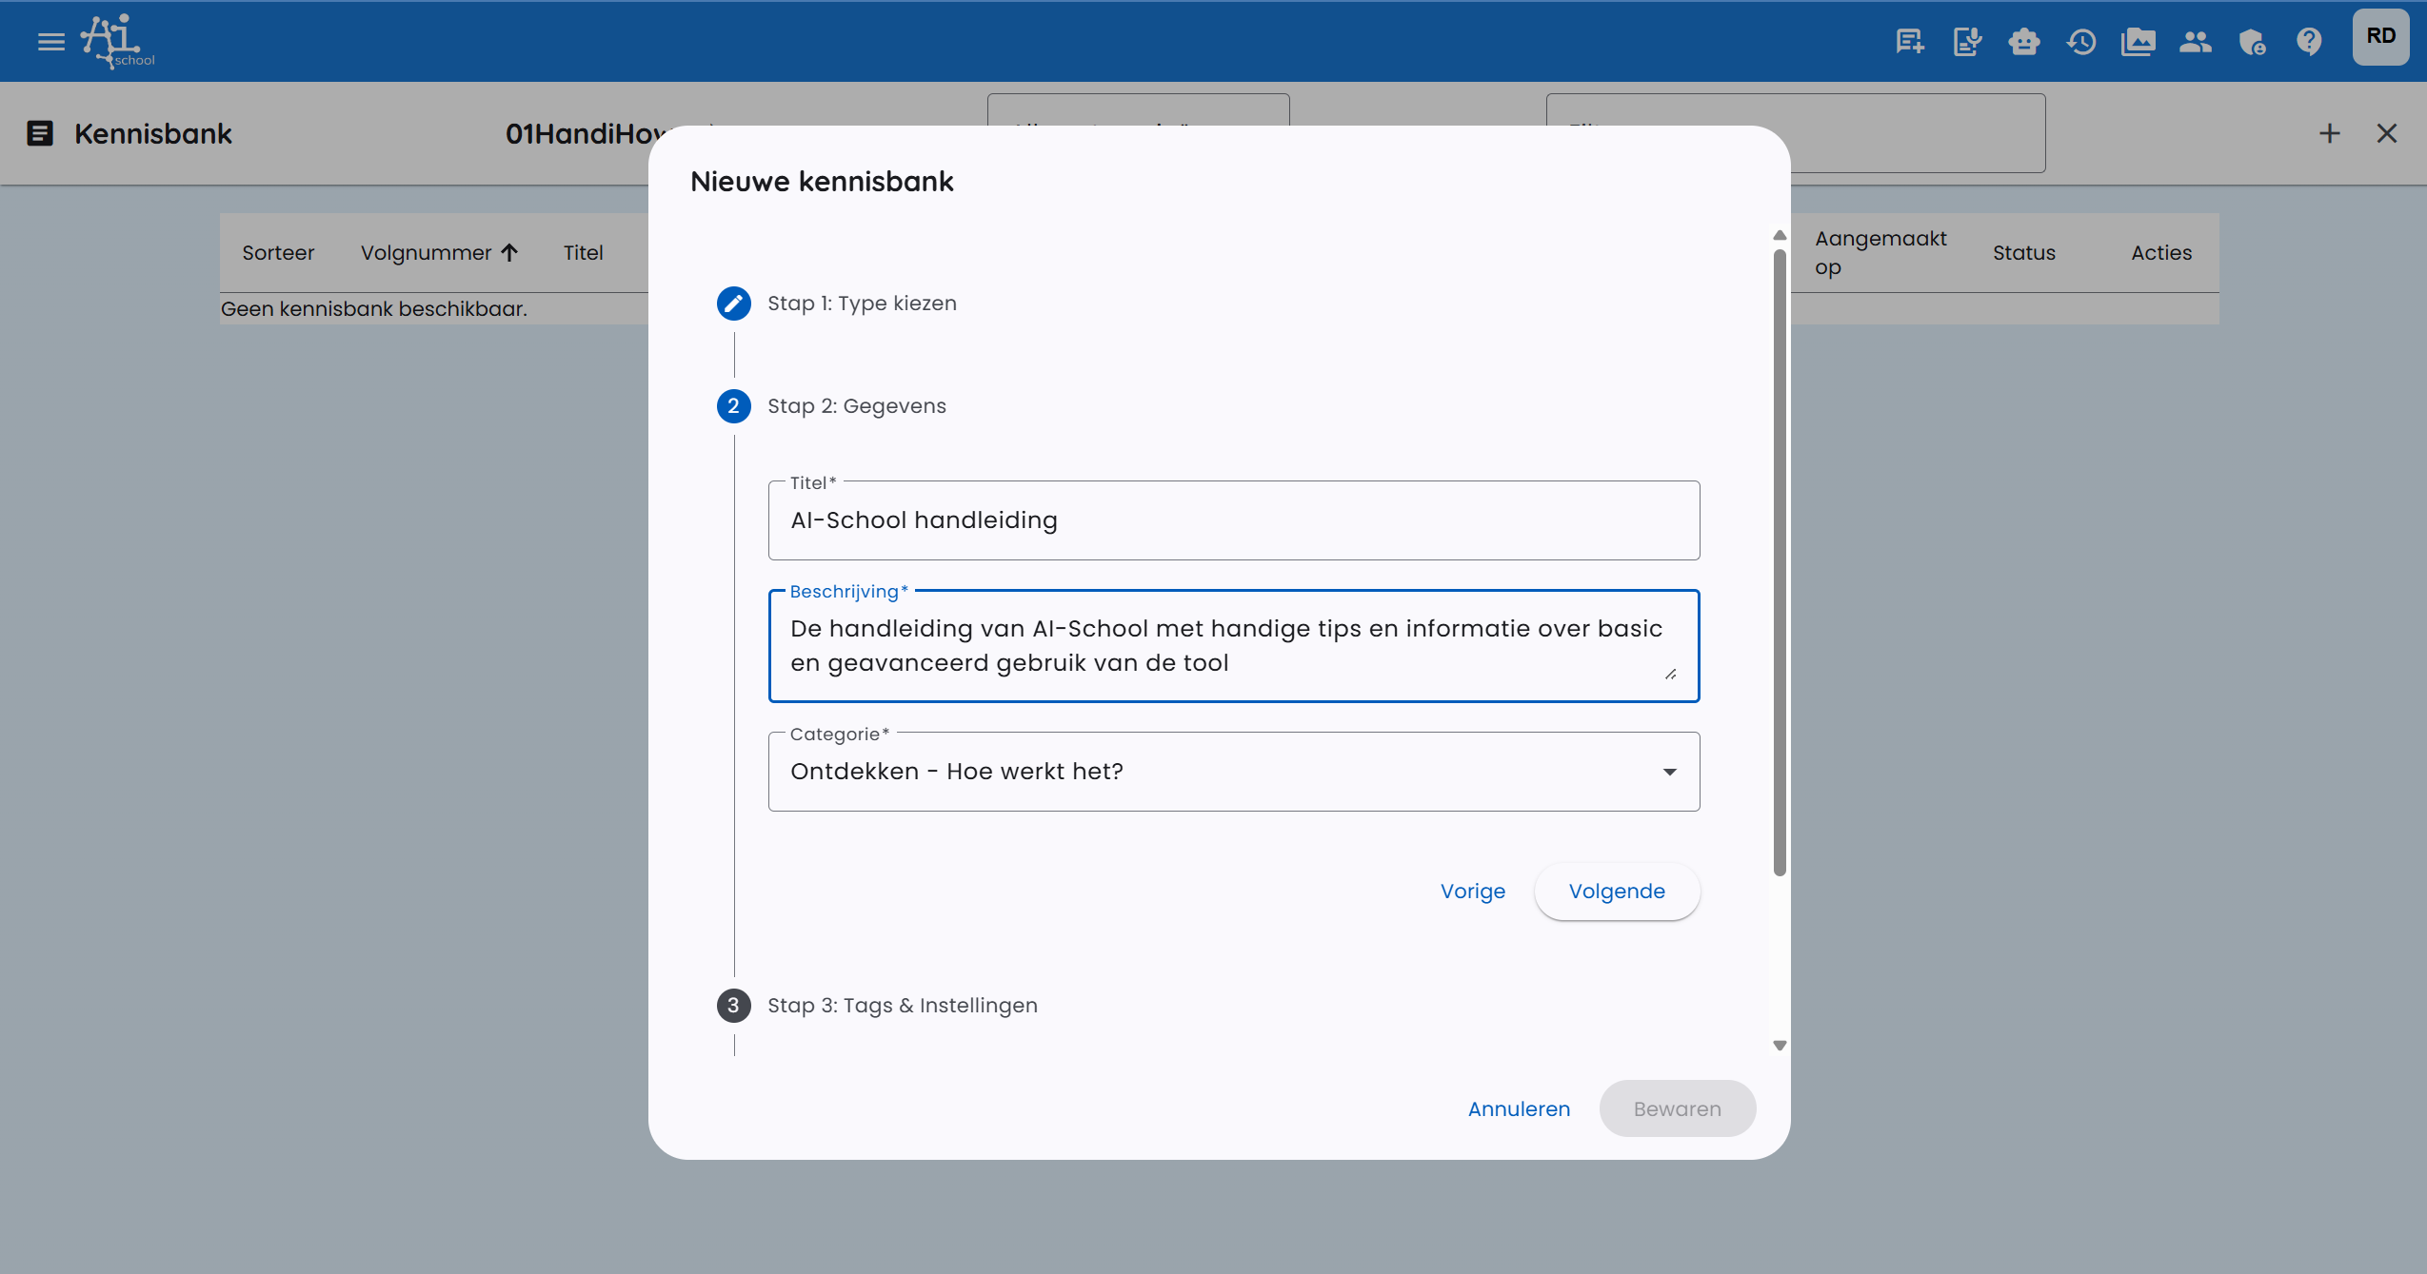Open the privacy shield settings
The image size is (2427, 1274).
2253,40
